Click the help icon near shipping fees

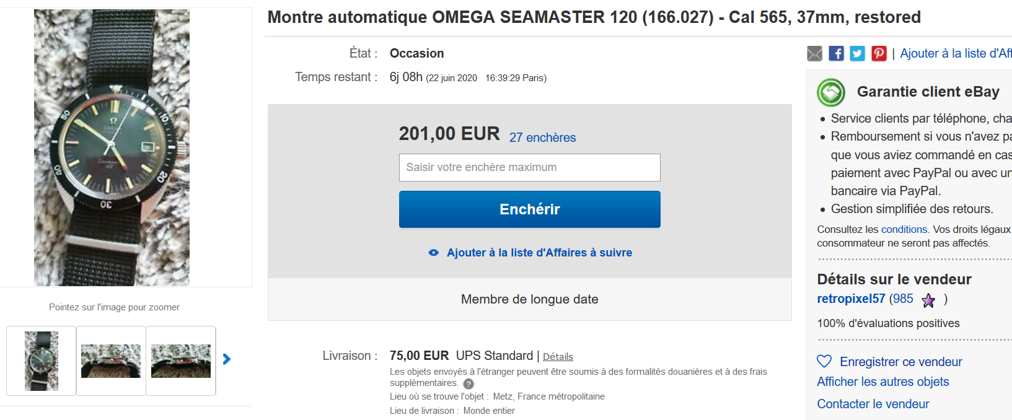pos(469,384)
